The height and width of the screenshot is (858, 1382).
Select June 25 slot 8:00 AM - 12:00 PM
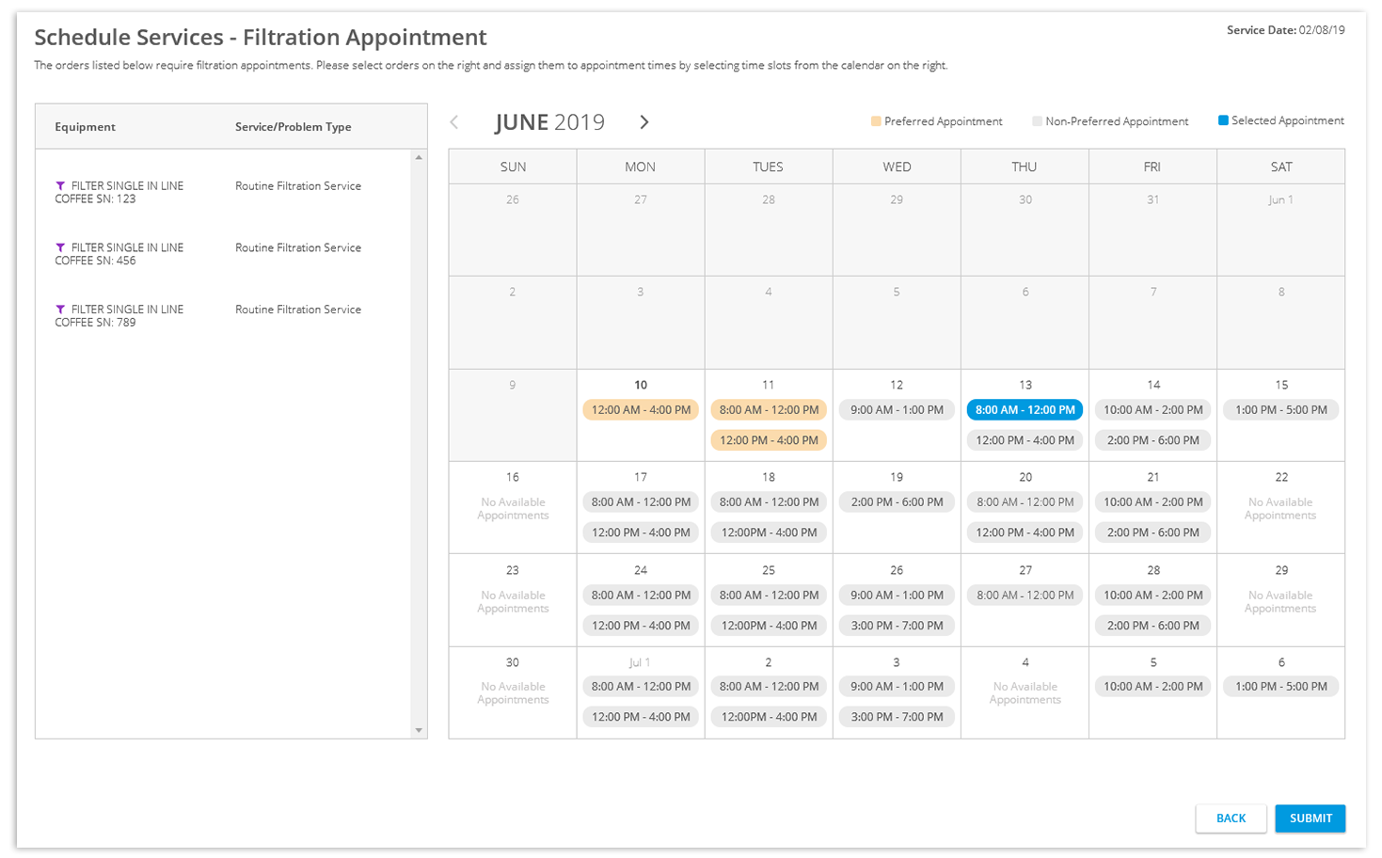click(x=769, y=596)
